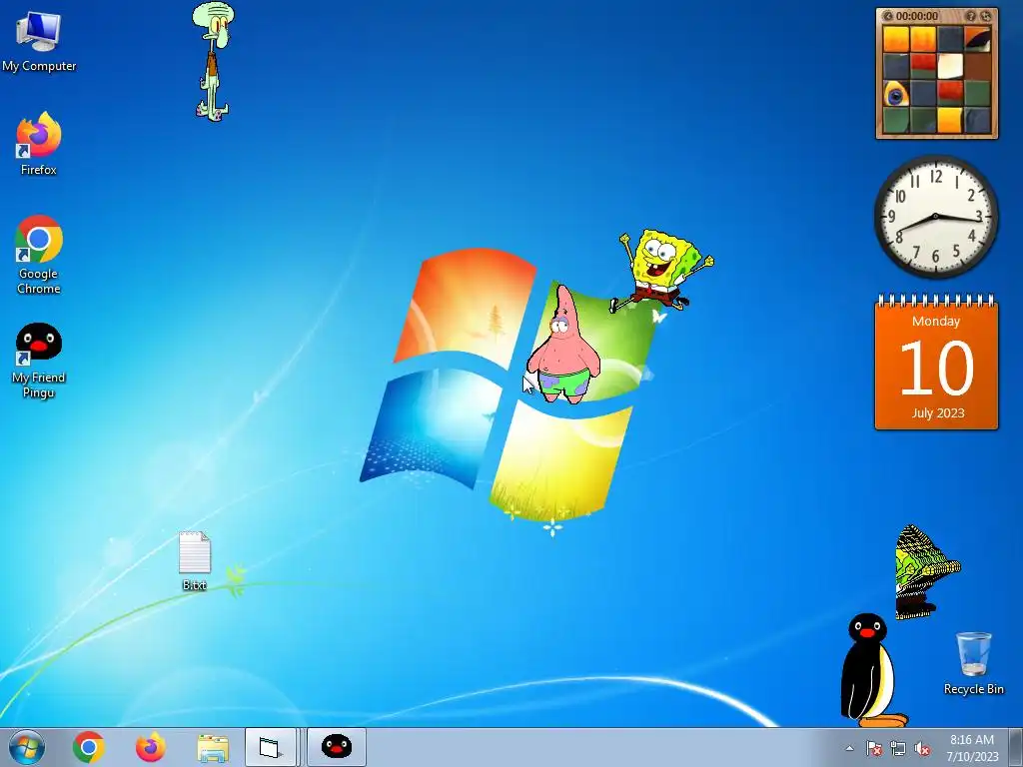
Task: Open the Windows Start menu orb
Action: [27, 747]
